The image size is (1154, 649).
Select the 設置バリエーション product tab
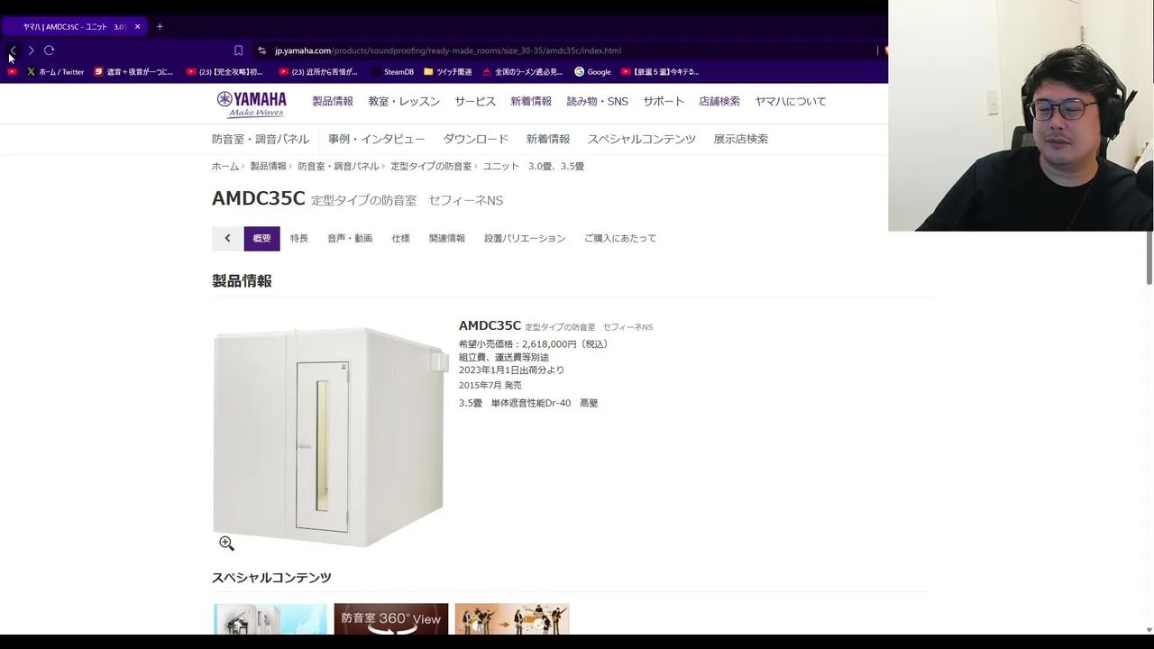coord(525,239)
